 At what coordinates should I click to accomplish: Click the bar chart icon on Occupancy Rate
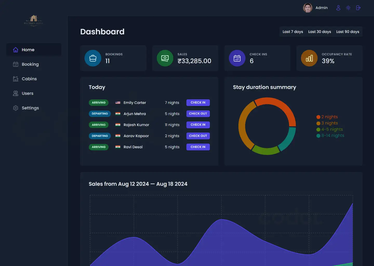click(x=309, y=58)
